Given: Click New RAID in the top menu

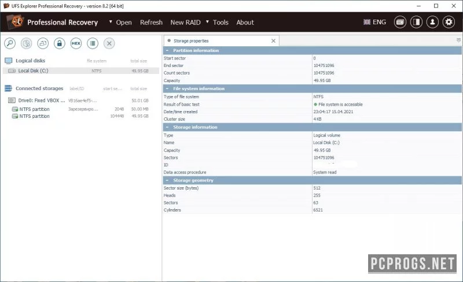Looking at the screenshot, I should pyautogui.click(x=185, y=23).
